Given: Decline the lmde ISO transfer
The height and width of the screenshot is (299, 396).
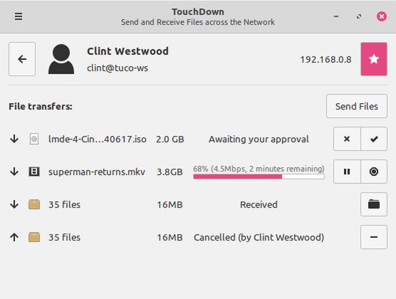Looking at the screenshot, I should click(x=346, y=139).
